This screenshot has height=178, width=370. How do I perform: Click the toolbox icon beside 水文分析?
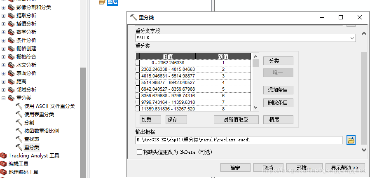click(x=11, y=65)
